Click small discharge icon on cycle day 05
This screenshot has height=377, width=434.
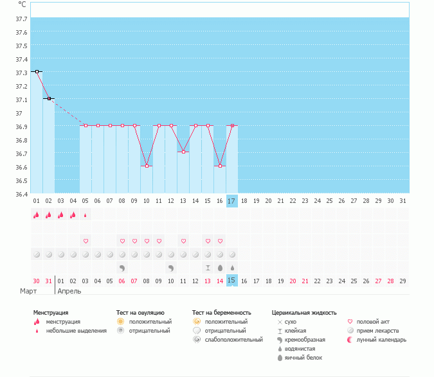pyautogui.click(x=86, y=216)
